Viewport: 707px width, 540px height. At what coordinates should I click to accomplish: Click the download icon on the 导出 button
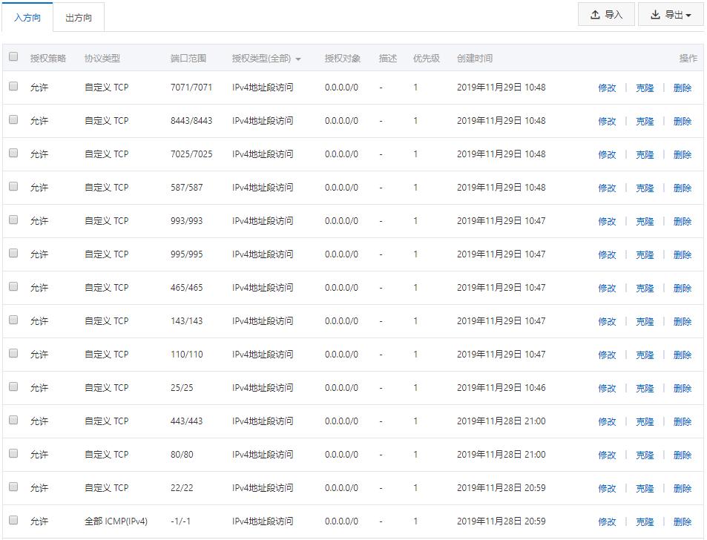click(x=657, y=14)
